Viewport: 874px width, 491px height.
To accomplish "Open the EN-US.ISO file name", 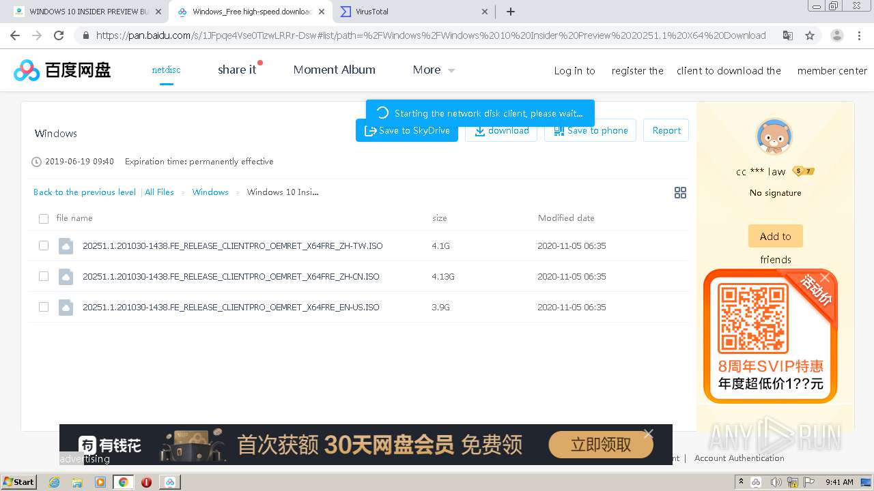I will coord(231,307).
